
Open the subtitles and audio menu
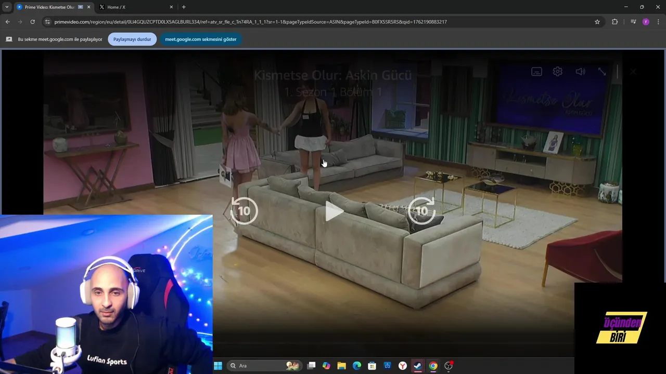click(536, 72)
